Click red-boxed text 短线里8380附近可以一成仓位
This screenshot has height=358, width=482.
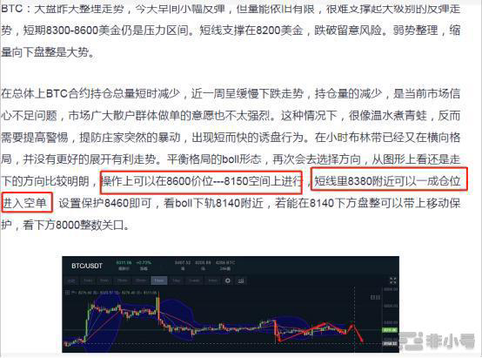(389, 179)
